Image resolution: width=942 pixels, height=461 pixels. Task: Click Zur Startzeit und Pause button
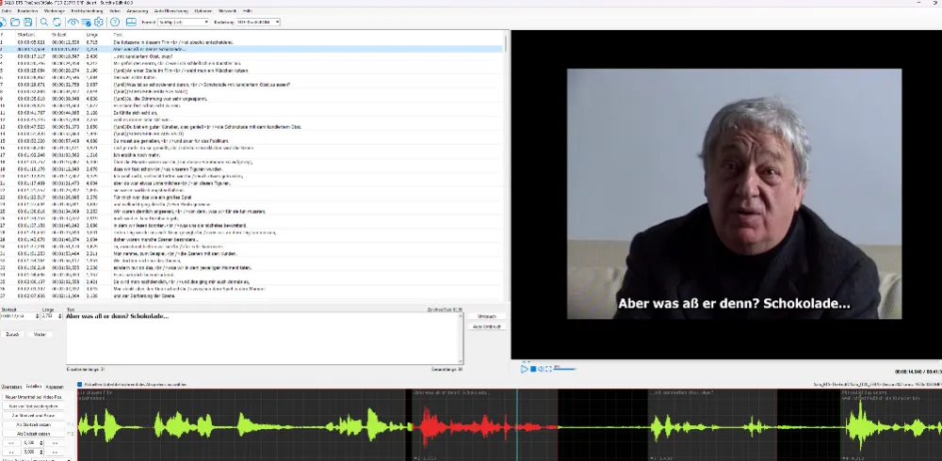[x=34, y=416]
